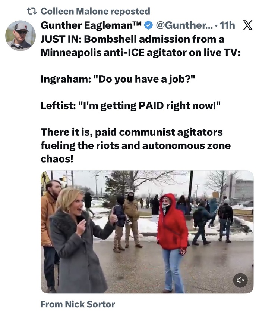Click the word reposted in header
The image size is (259, 314).
(130, 11)
